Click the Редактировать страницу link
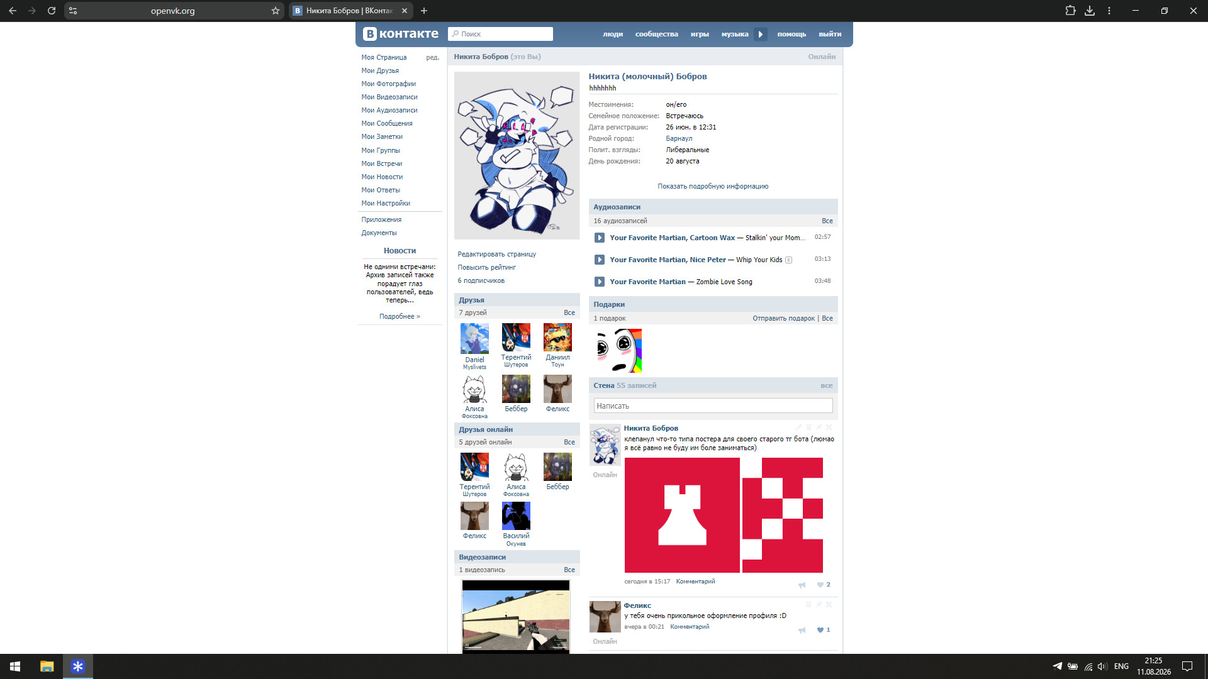 pyautogui.click(x=497, y=254)
